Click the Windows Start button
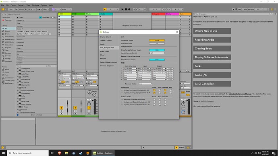This screenshot has height=156, width=278. tap(3, 153)
